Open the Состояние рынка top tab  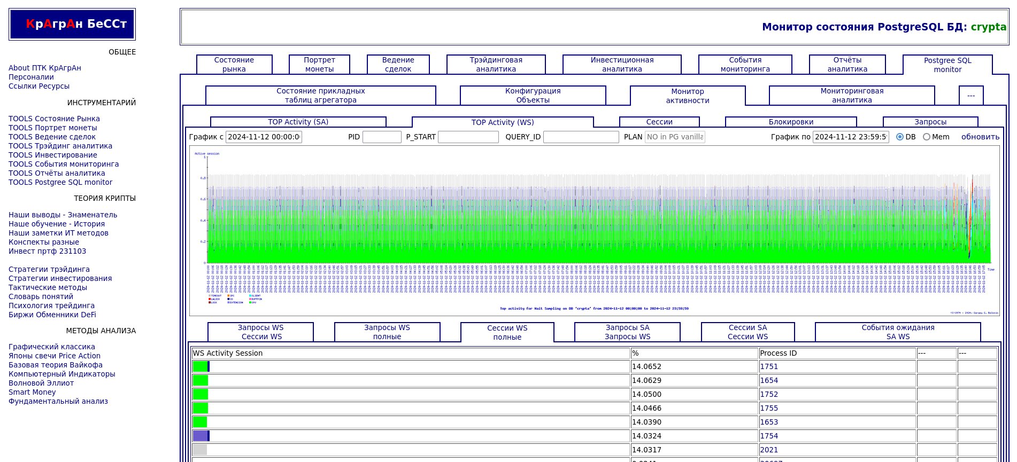coord(234,65)
